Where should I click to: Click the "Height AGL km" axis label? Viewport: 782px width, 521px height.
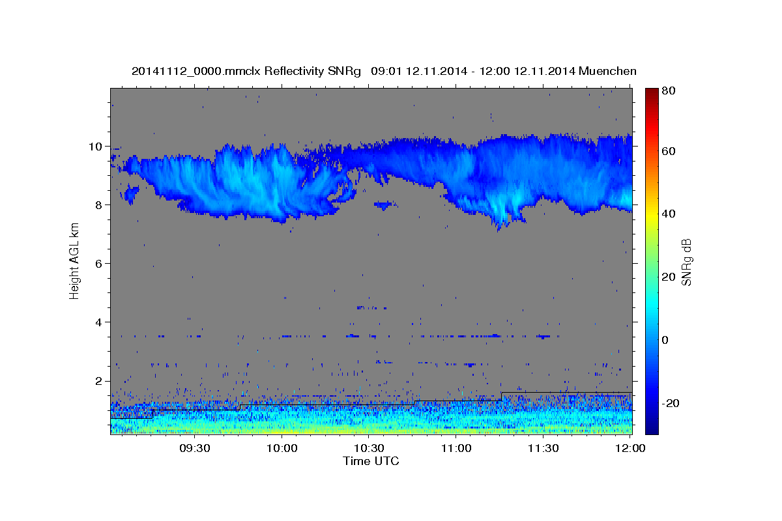click(x=74, y=262)
